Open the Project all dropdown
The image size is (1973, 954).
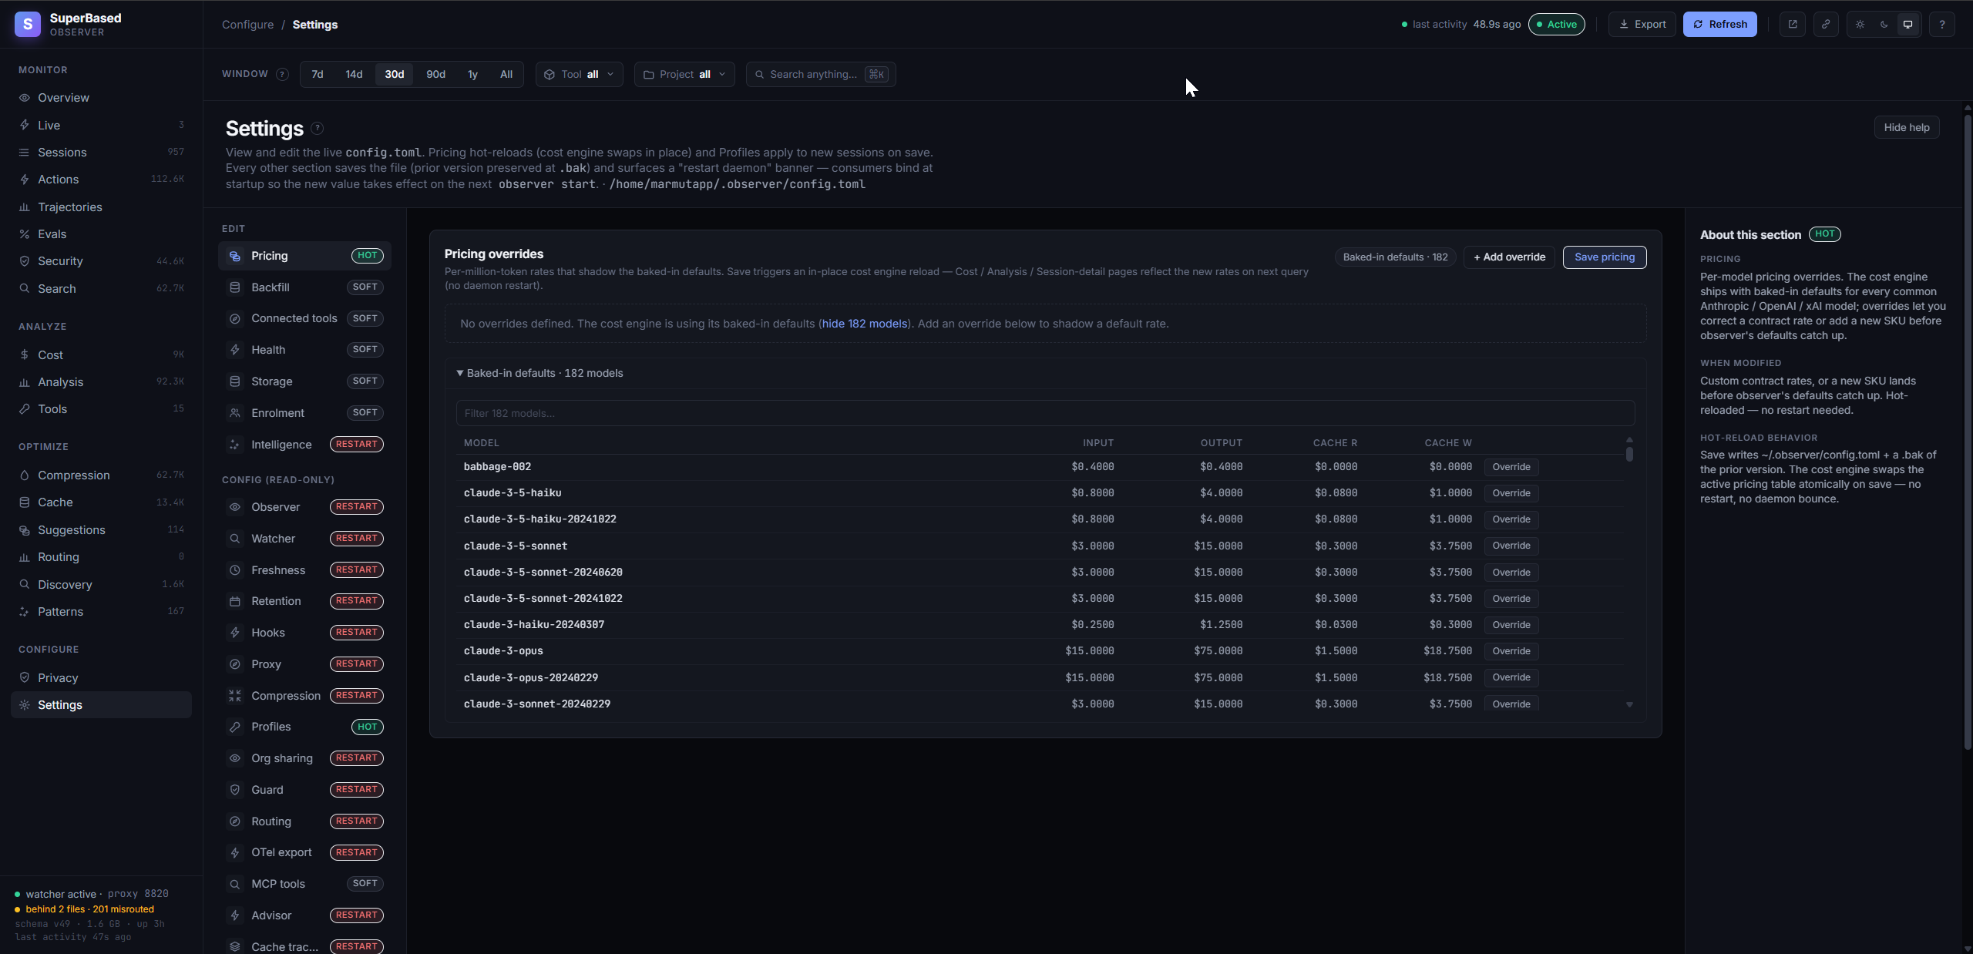684,74
